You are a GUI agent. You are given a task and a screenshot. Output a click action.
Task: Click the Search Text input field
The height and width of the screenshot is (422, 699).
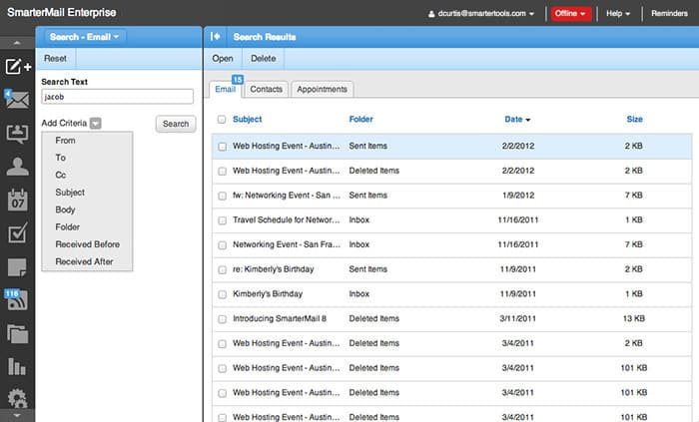click(x=117, y=97)
